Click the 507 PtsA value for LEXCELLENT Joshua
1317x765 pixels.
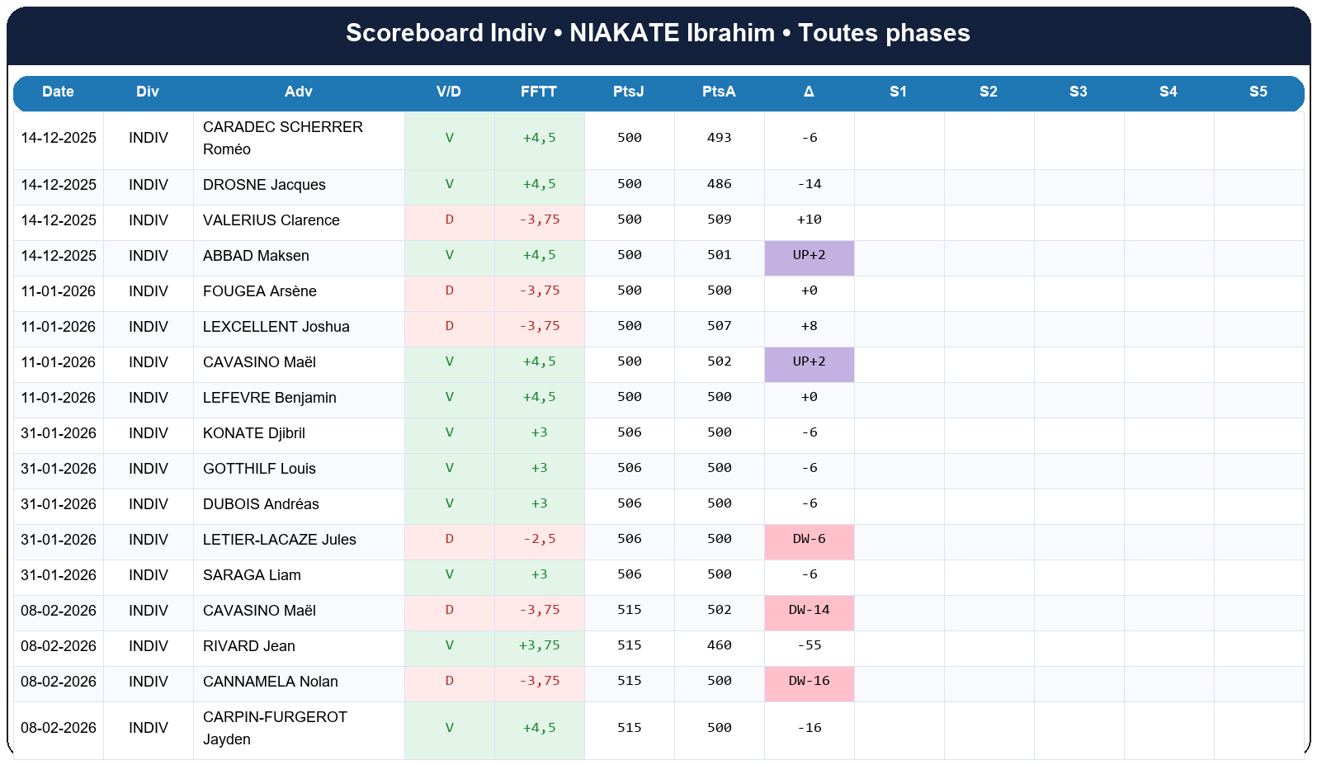point(720,326)
